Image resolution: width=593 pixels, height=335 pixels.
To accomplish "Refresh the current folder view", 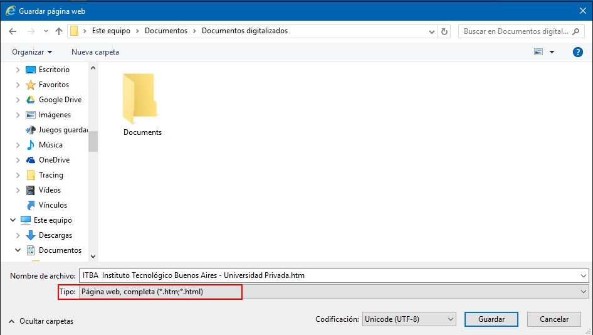I will coord(445,31).
